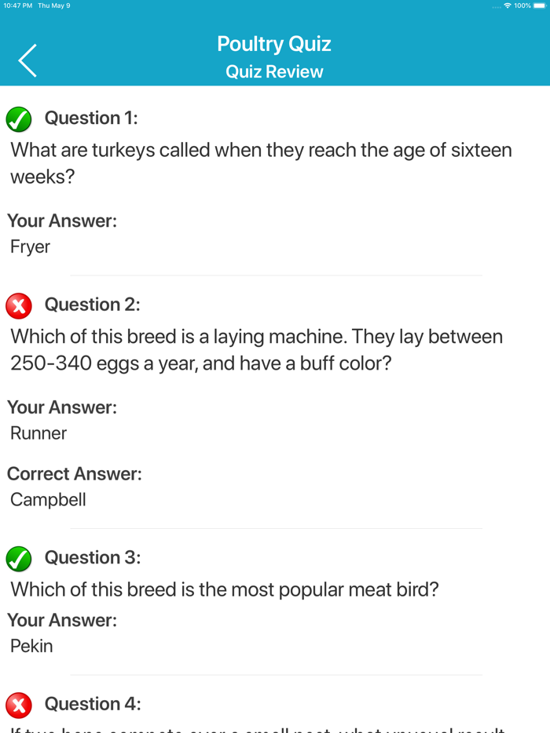Click the red X icon beside Question 2

pyautogui.click(x=19, y=306)
